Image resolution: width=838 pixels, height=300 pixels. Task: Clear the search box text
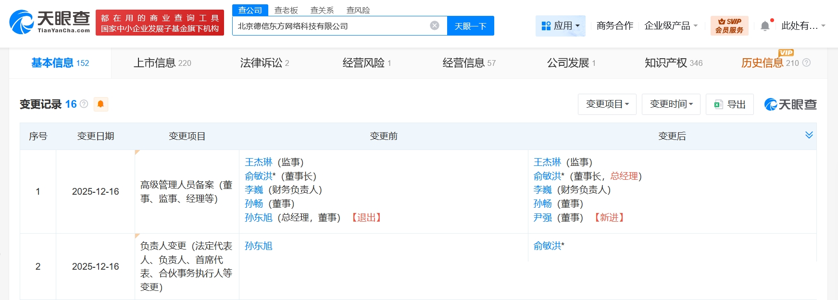(434, 25)
